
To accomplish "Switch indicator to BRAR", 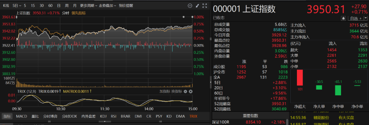I will (x=125, y=116).
